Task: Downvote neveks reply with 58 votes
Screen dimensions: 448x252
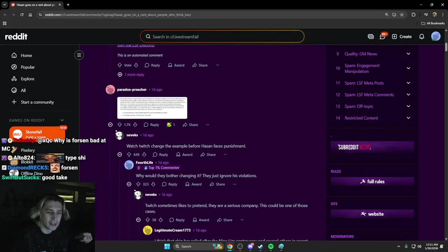Action: pyautogui.click(x=161, y=220)
